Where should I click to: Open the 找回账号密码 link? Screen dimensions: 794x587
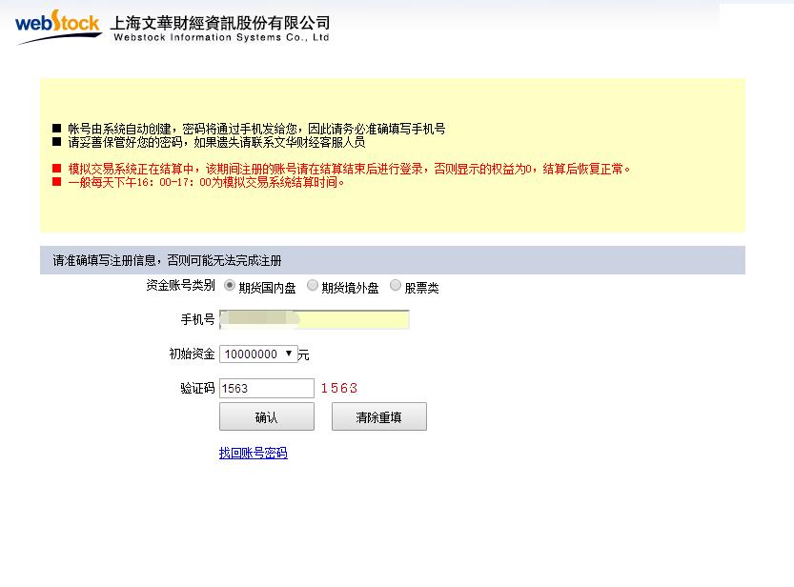point(252,452)
